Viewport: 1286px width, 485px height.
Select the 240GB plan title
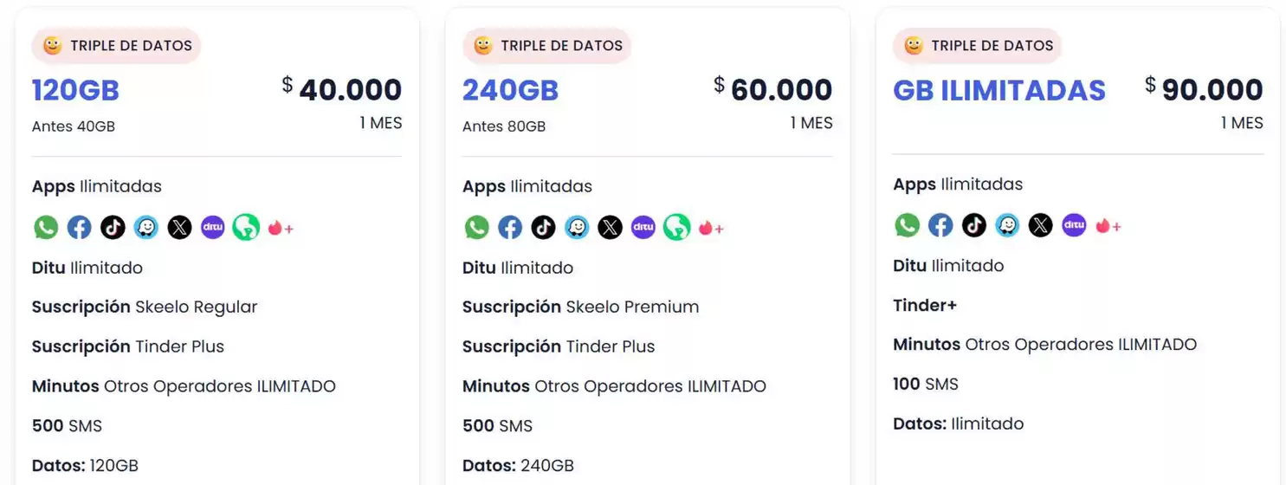click(x=510, y=90)
